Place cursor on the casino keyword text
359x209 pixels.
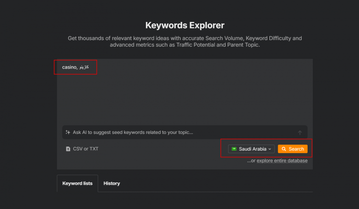pos(69,67)
